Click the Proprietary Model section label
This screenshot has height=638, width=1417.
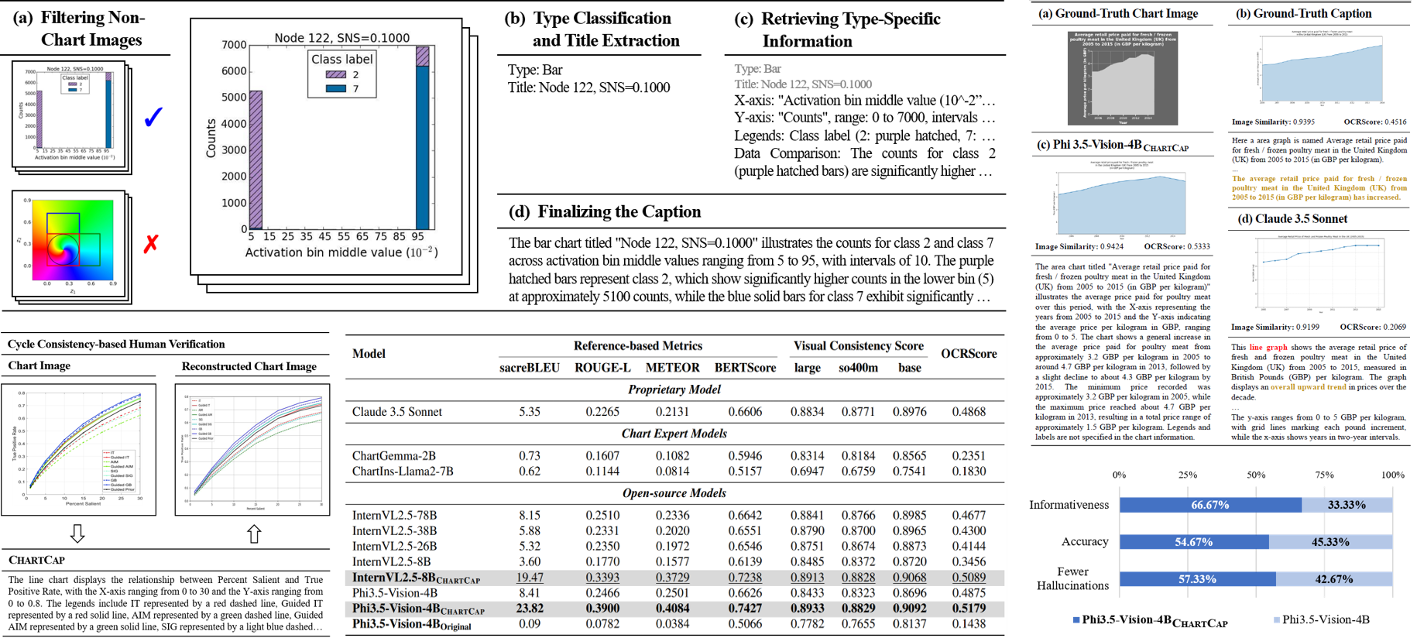point(674,389)
